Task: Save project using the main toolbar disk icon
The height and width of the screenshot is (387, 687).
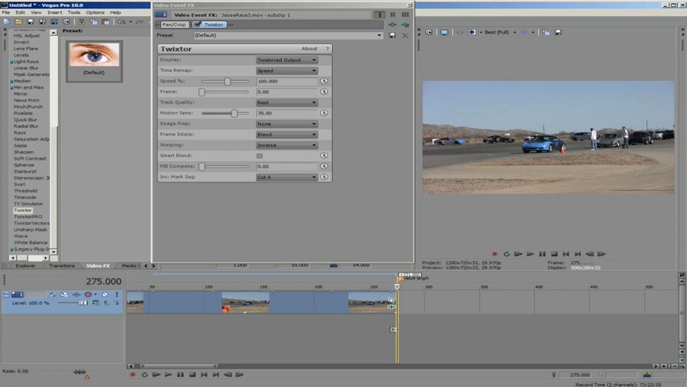Action: [x=31, y=21]
